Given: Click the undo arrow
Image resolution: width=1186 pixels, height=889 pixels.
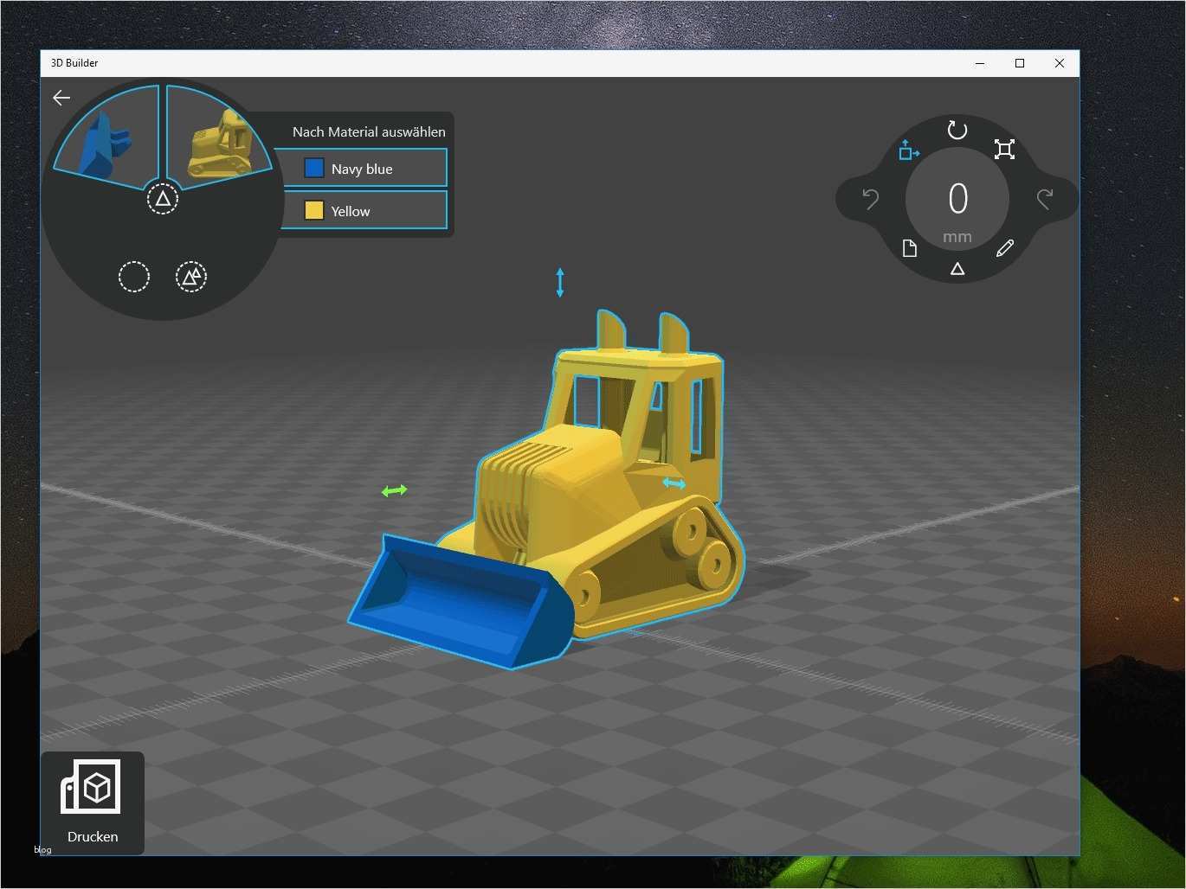Looking at the screenshot, I should 871,200.
